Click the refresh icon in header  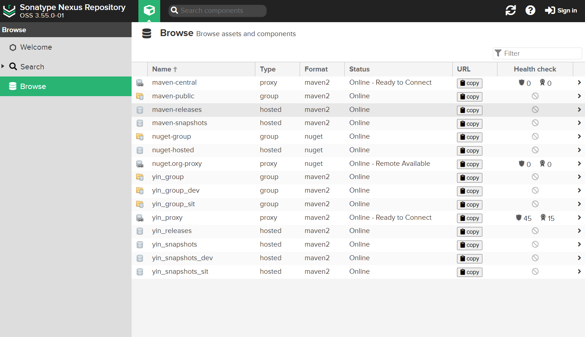(x=511, y=10)
